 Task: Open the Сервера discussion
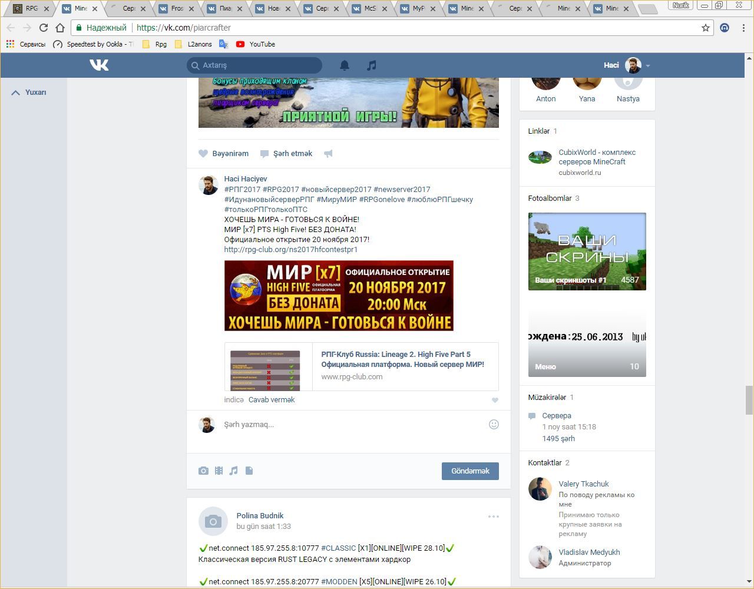pos(557,416)
